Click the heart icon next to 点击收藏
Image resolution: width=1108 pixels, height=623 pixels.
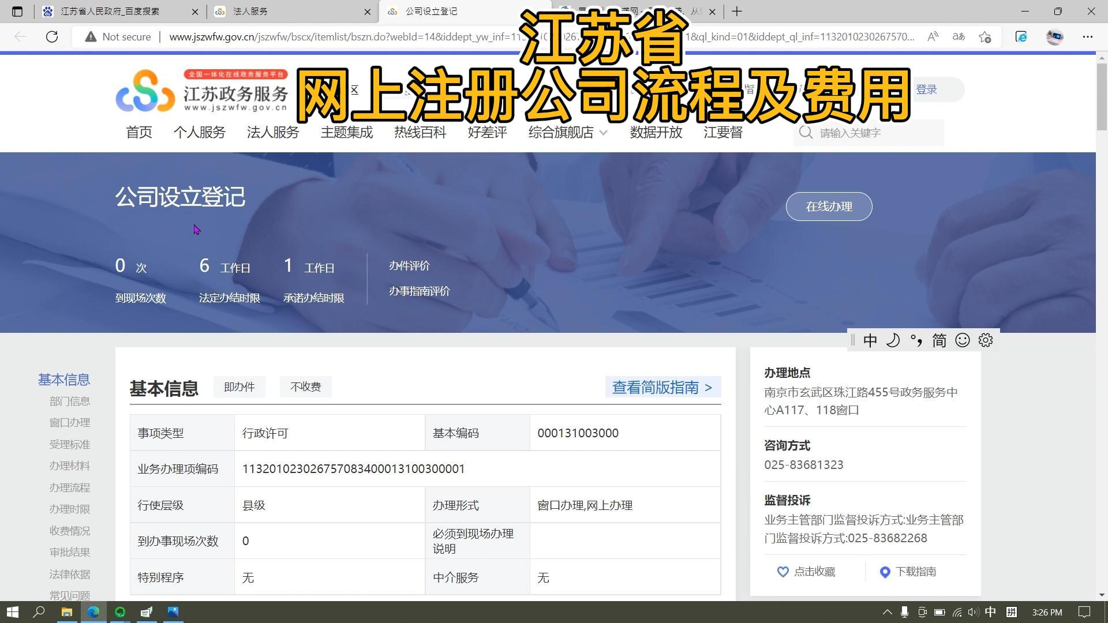(783, 572)
